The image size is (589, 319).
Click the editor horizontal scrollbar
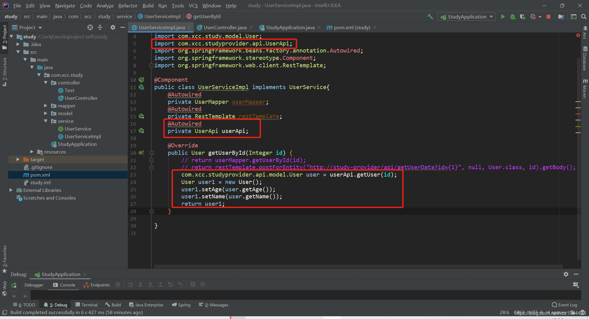pos(358,266)
